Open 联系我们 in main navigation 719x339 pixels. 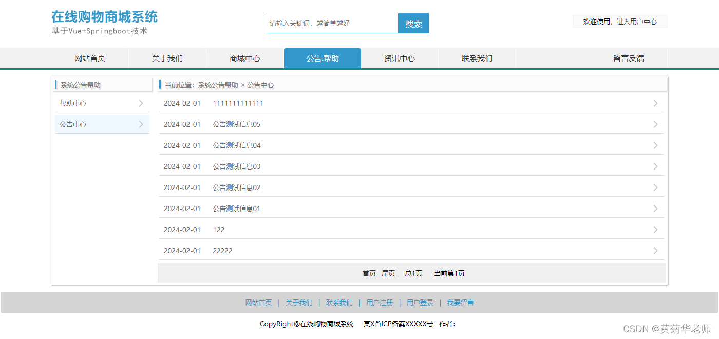coord(477,58)
